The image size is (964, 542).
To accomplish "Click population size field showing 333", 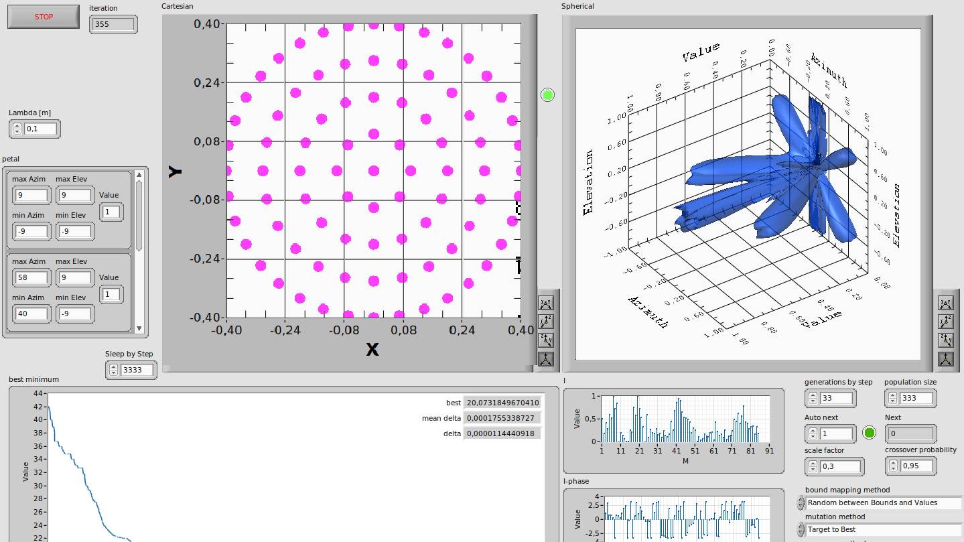I will tap(916, 398).
